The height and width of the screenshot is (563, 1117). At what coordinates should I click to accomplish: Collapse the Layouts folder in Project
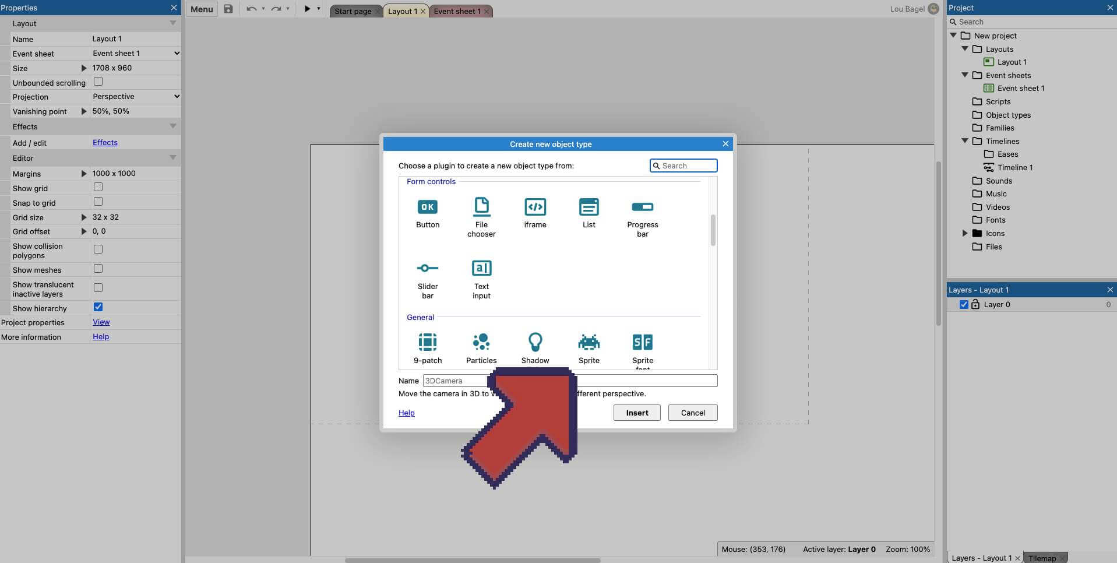coord(965,48)
